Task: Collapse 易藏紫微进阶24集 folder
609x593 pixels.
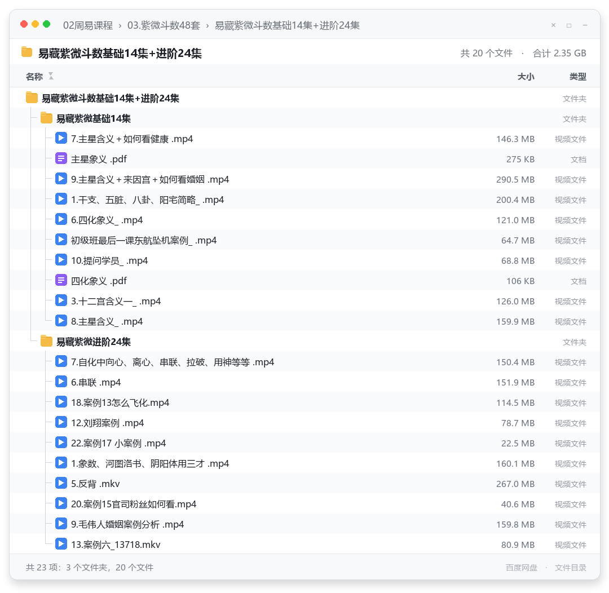Action: 94,342
